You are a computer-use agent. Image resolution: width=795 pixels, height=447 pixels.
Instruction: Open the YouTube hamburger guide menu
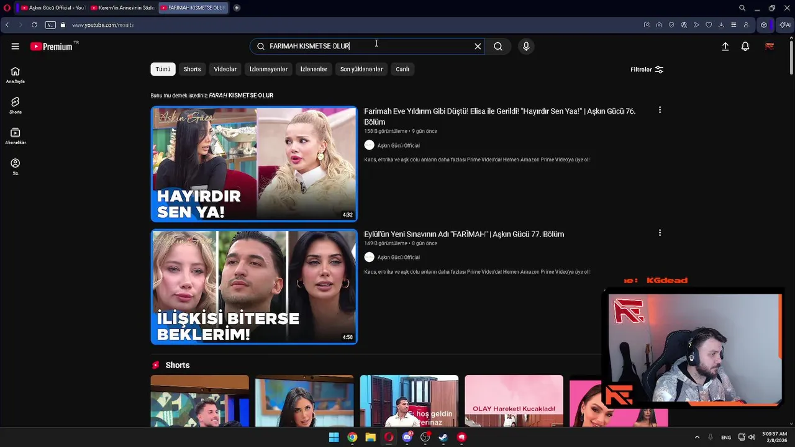tap(15, 47)
